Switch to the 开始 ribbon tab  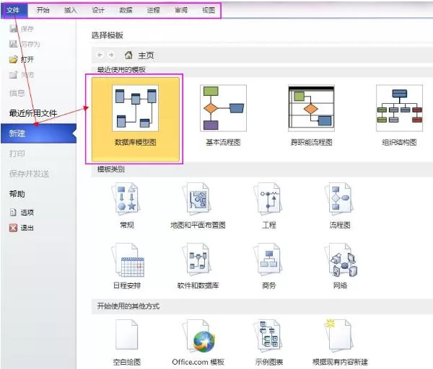(x=43, y=10)
